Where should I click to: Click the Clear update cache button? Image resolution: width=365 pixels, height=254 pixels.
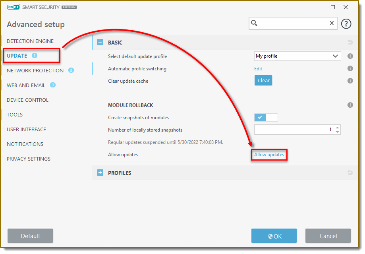[x=263, y=81]
